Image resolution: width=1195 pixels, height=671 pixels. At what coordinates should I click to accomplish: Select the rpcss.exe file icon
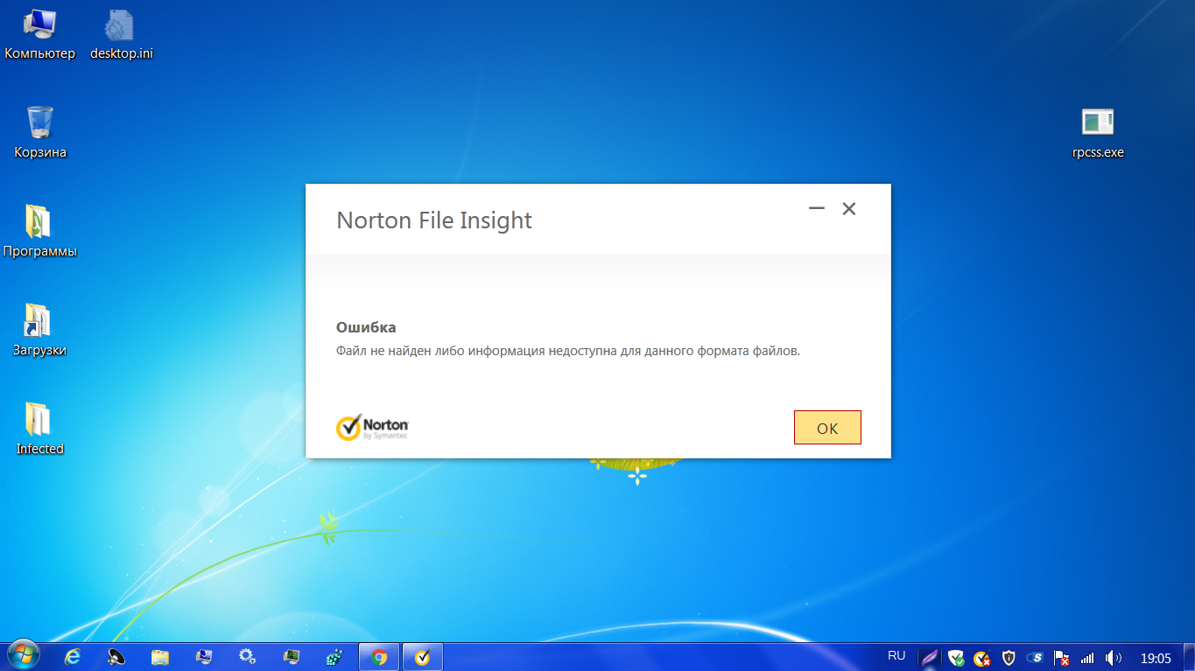1098,133
